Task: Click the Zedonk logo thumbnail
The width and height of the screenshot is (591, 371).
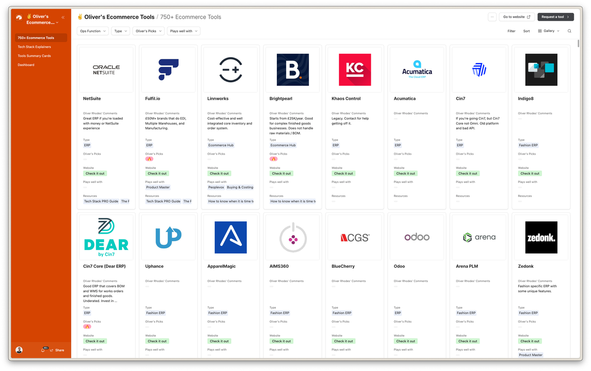Action: pyautogui.click(x=541, y=237)
